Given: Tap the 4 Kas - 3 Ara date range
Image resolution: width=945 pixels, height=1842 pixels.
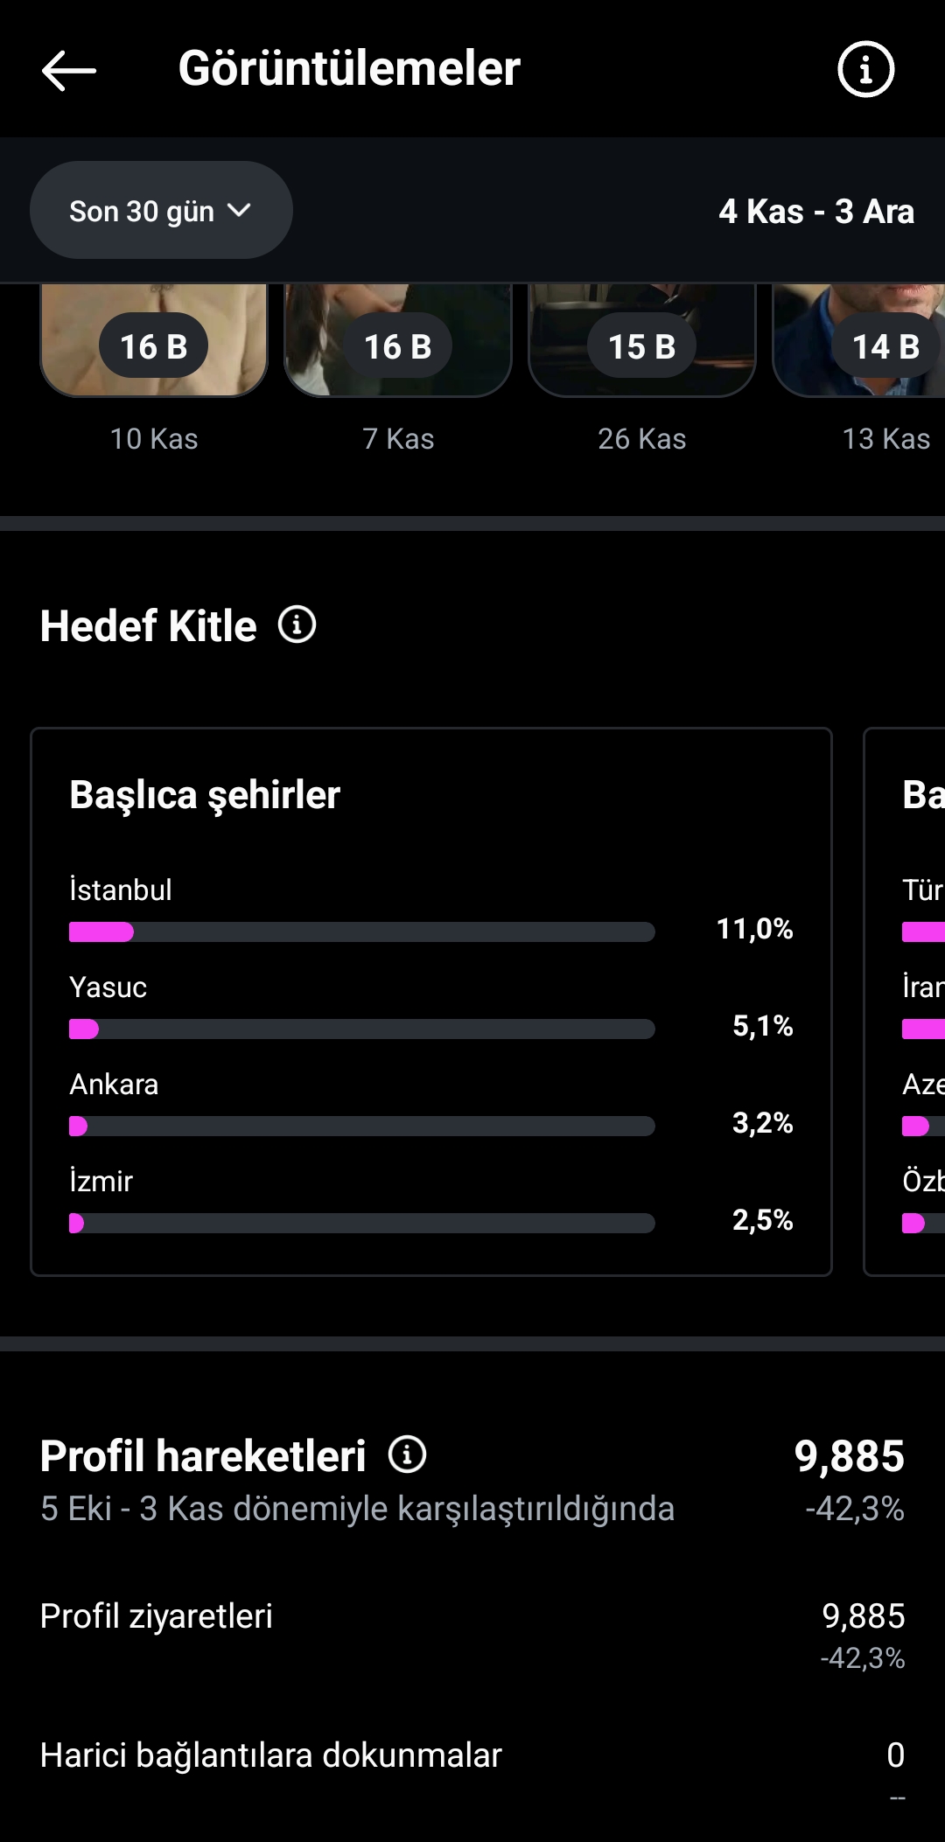Looking at the screenshot, I should (x=816, y=212).
